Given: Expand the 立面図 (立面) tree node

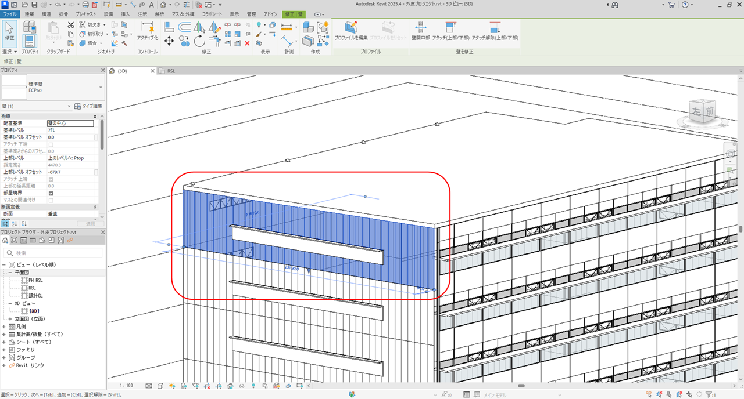Looking at the screenshot, I should click(11, 319).
